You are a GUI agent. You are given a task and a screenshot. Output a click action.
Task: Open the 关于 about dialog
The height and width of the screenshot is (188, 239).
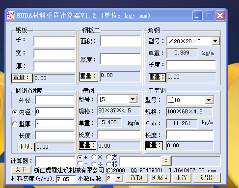point(21,170)
